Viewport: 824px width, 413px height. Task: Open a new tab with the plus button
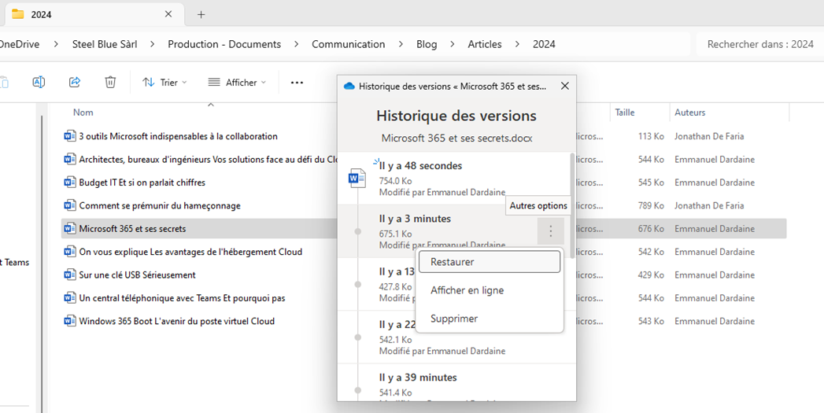pos(201,14)
